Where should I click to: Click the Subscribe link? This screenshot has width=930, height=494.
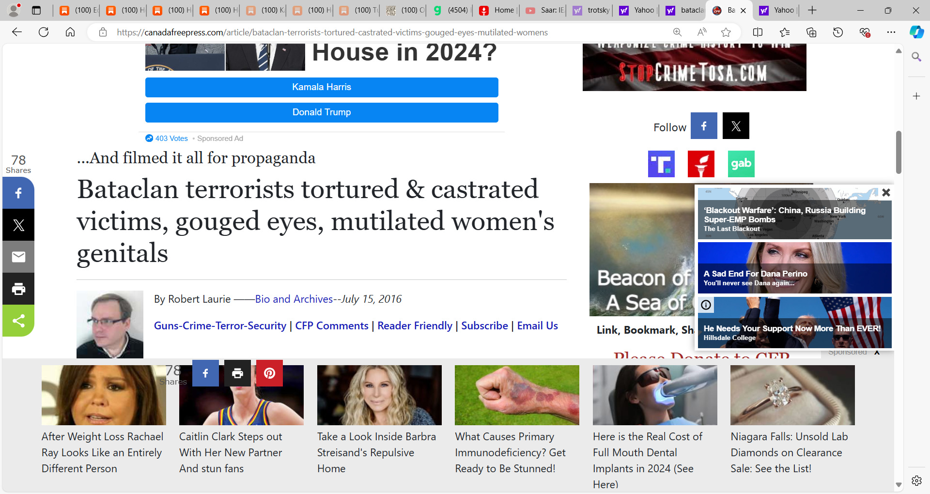tap(484, 326)
